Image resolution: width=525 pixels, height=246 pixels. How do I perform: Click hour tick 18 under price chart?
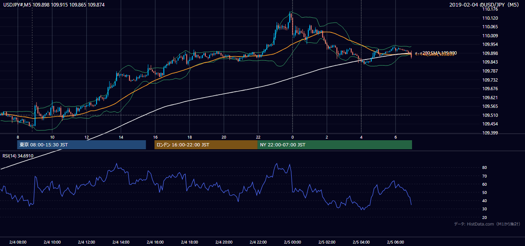(189, 137)
